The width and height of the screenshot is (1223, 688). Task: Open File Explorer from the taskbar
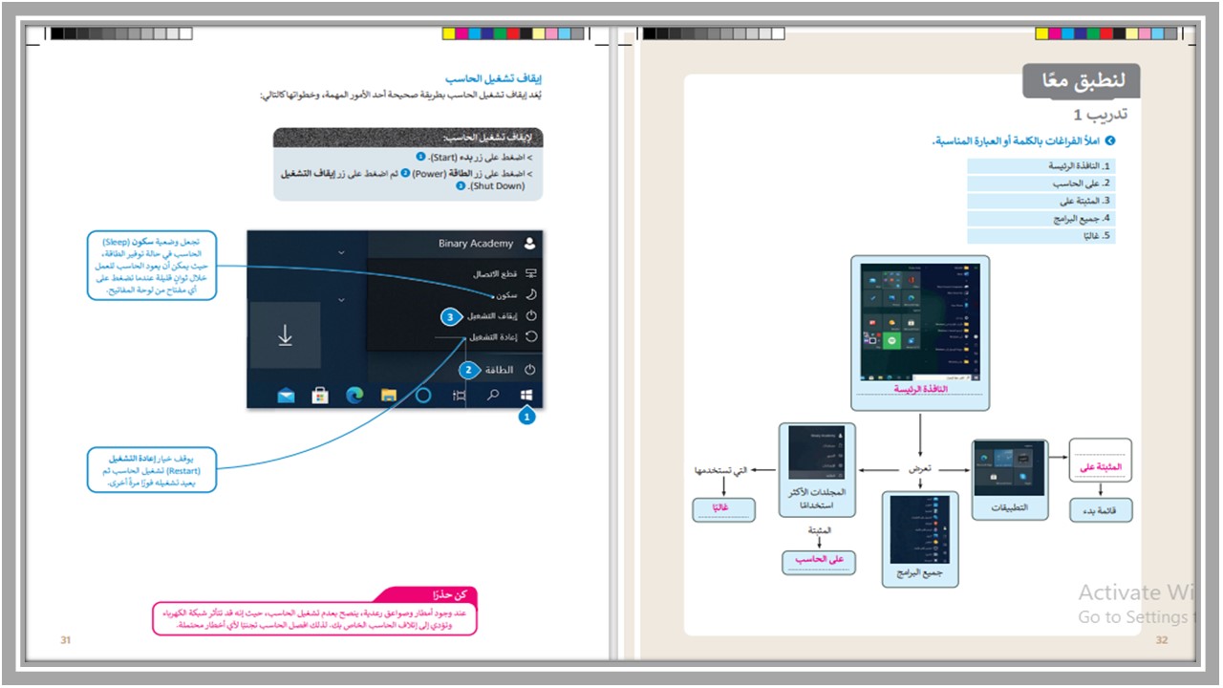389,395
